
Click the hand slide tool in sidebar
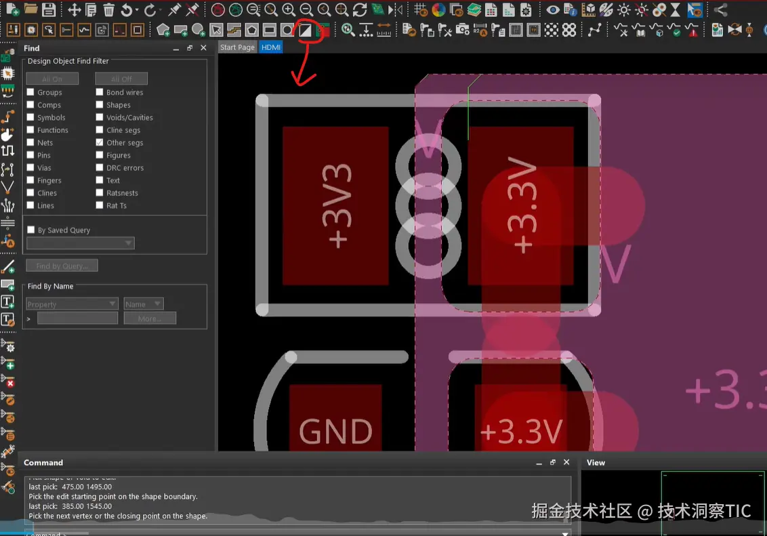click(x=8, y=134)
